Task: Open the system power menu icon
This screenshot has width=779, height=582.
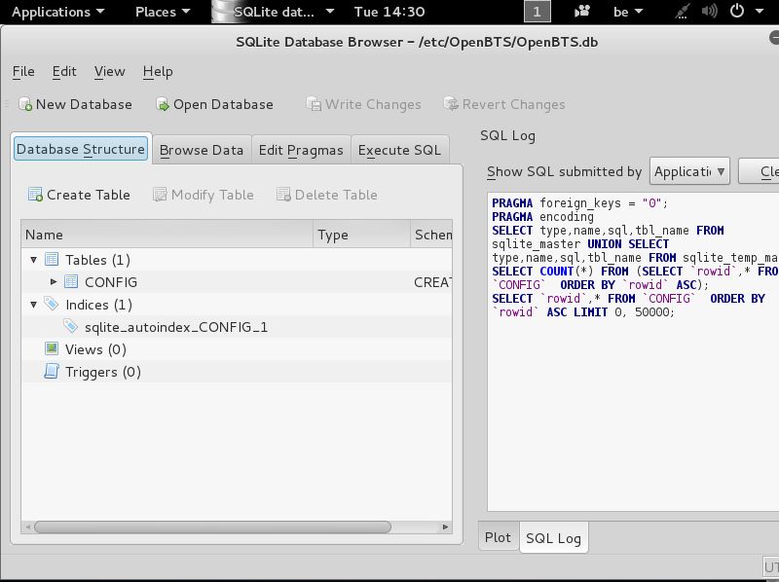Action: (x=737, y=11)
